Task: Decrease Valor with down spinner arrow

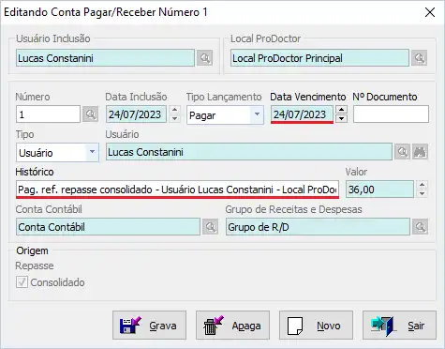Action: pyautogui.click(x=422, y=193)
